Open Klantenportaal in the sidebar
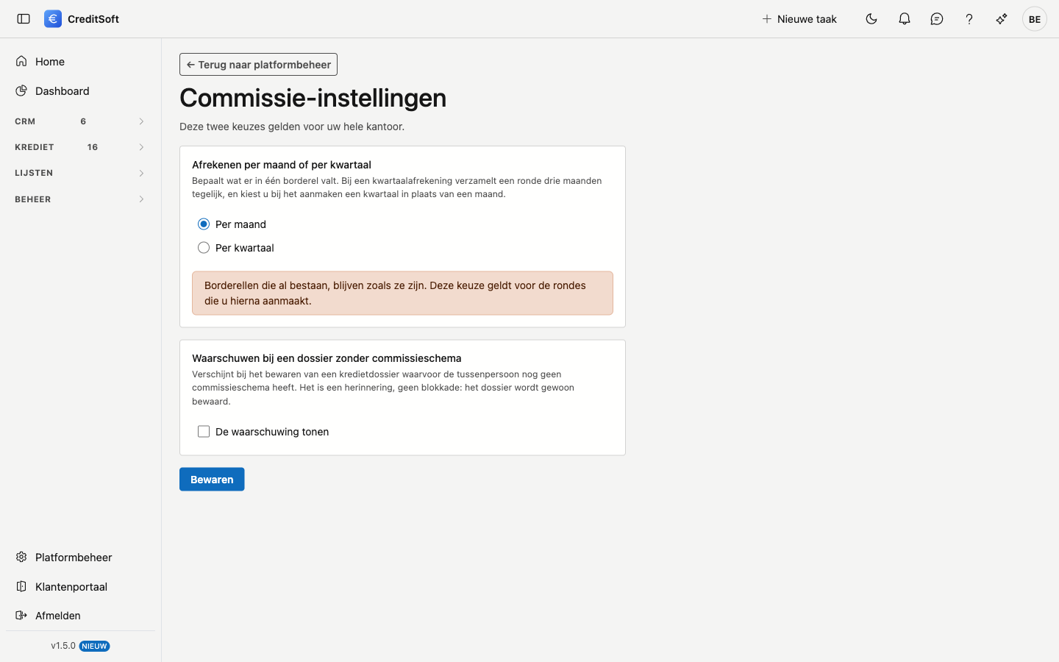Screen dimensions: 1059x662 click(80, 586)
